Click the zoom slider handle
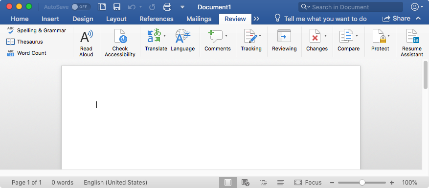This screenshot has width=429, height=188. [362, 183]
